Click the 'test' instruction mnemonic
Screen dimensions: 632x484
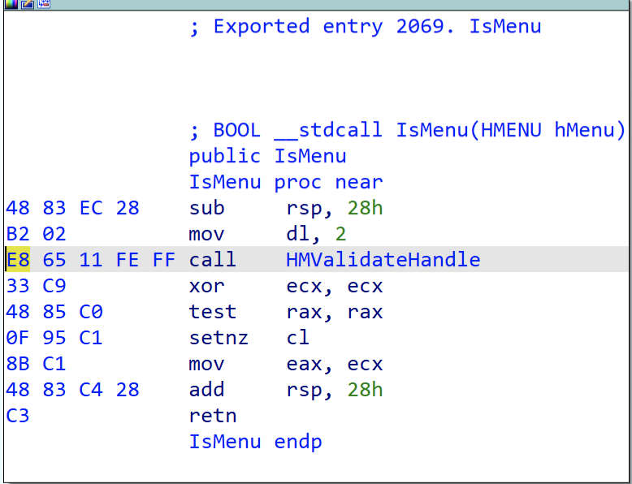pos(212,312)
